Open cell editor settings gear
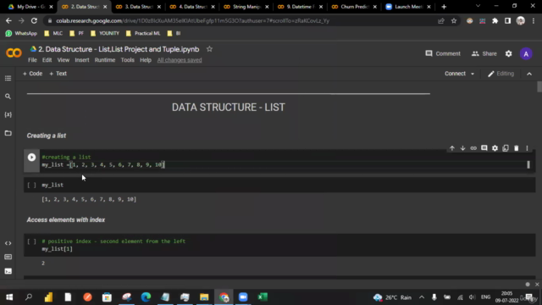 tap(495, 148)
